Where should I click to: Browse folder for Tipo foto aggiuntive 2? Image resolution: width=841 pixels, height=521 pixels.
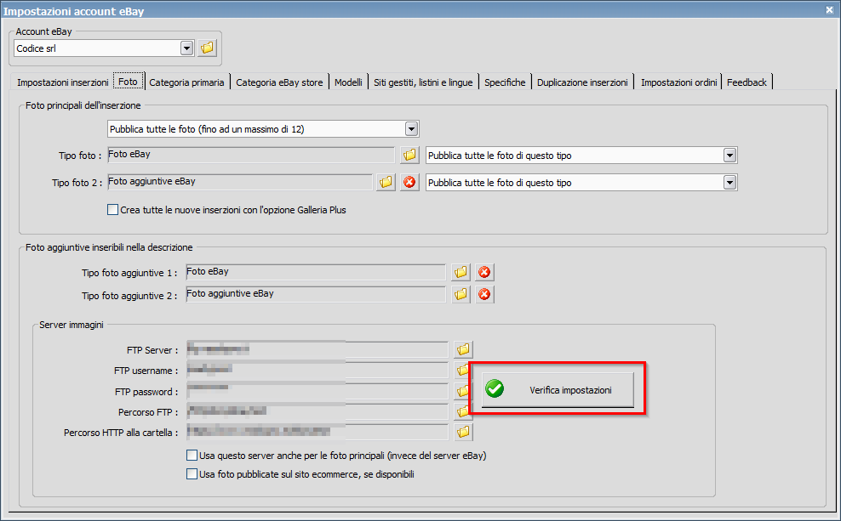[461, 294]
